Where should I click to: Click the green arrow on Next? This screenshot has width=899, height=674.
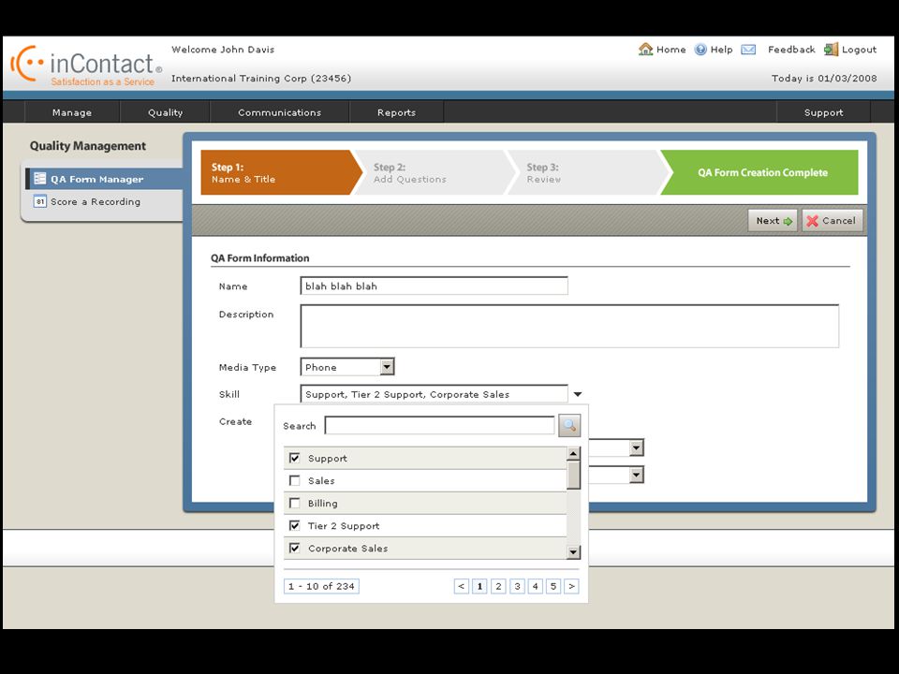click(788, 221)
